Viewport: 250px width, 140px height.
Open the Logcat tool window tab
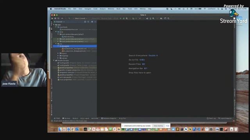click(85, 118)
